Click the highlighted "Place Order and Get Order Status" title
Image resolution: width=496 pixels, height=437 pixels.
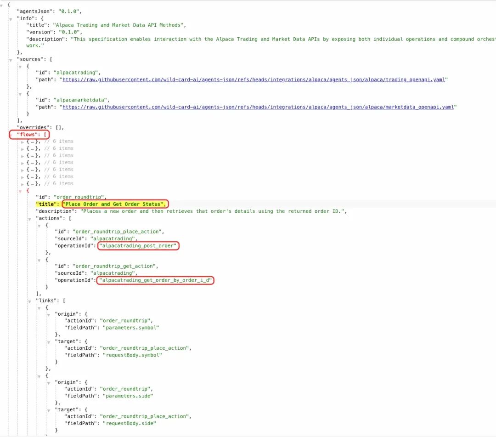coord(115,204)
